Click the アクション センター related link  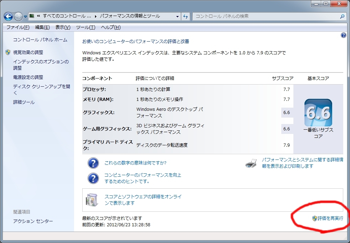[33, 221]
